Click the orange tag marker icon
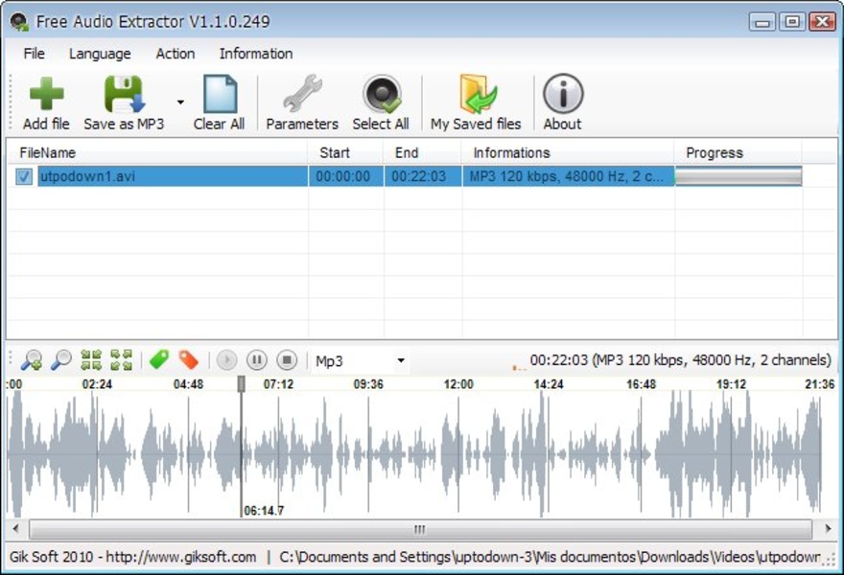The height and width of the screenshot is (575, 844). coord(189,360)
